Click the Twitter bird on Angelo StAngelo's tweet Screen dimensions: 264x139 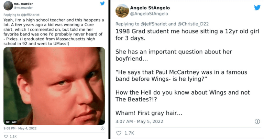257,8
